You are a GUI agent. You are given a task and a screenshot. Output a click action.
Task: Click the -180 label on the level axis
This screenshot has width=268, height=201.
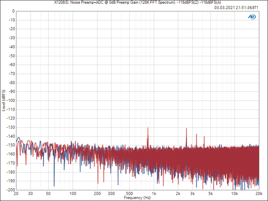pos(11,172)
